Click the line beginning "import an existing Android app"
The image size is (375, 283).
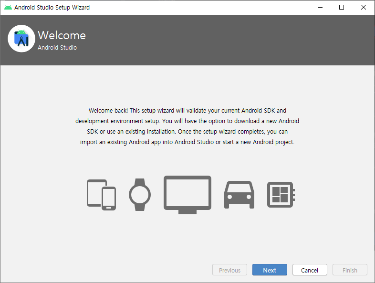pyautogui.click(x=187, y=142)
